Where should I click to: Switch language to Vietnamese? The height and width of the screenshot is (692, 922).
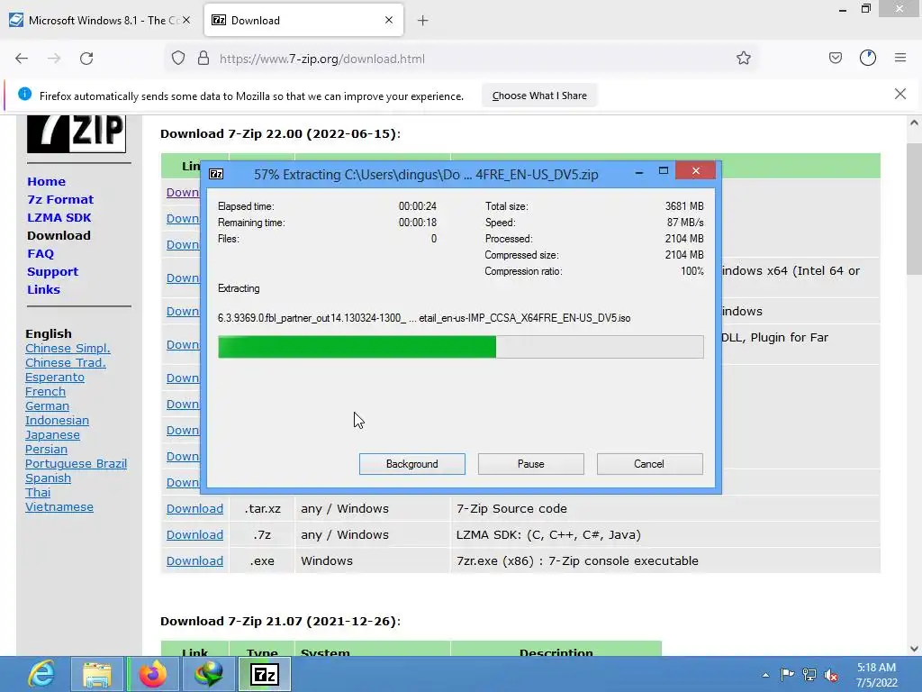click(x=59, y=506)
